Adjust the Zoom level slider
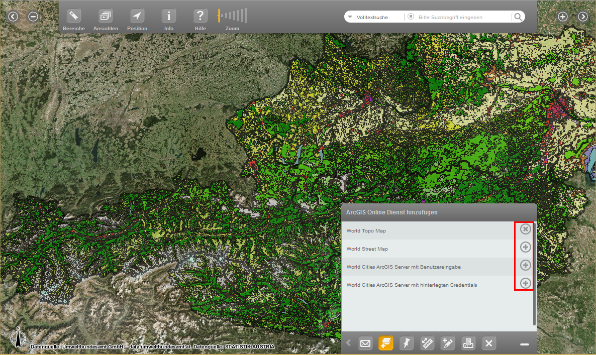 pos(232,15)
